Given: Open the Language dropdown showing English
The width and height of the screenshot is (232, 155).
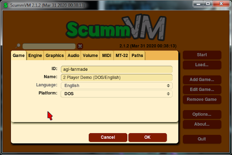Looking at the screenshot, I should 117,86.
